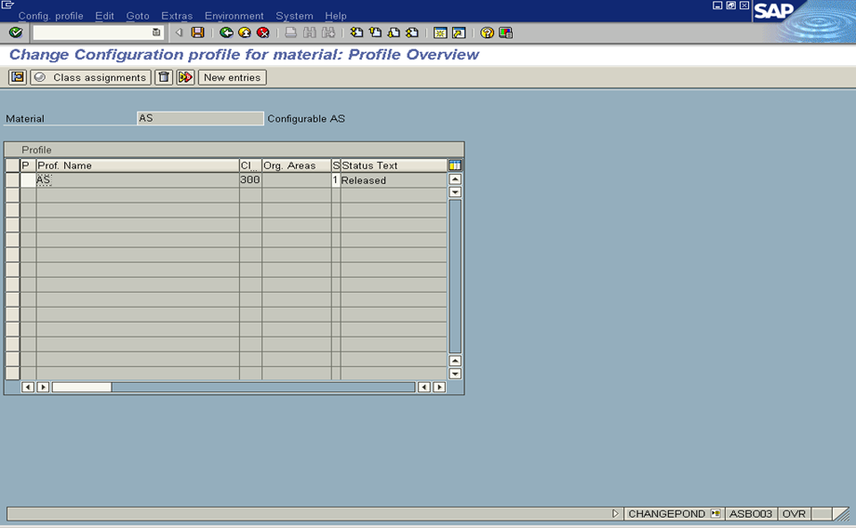Click the uppermost scroll-up arrow beside the Released row
856x528 pixels.
pyautogui.click(x=455, y=178)
